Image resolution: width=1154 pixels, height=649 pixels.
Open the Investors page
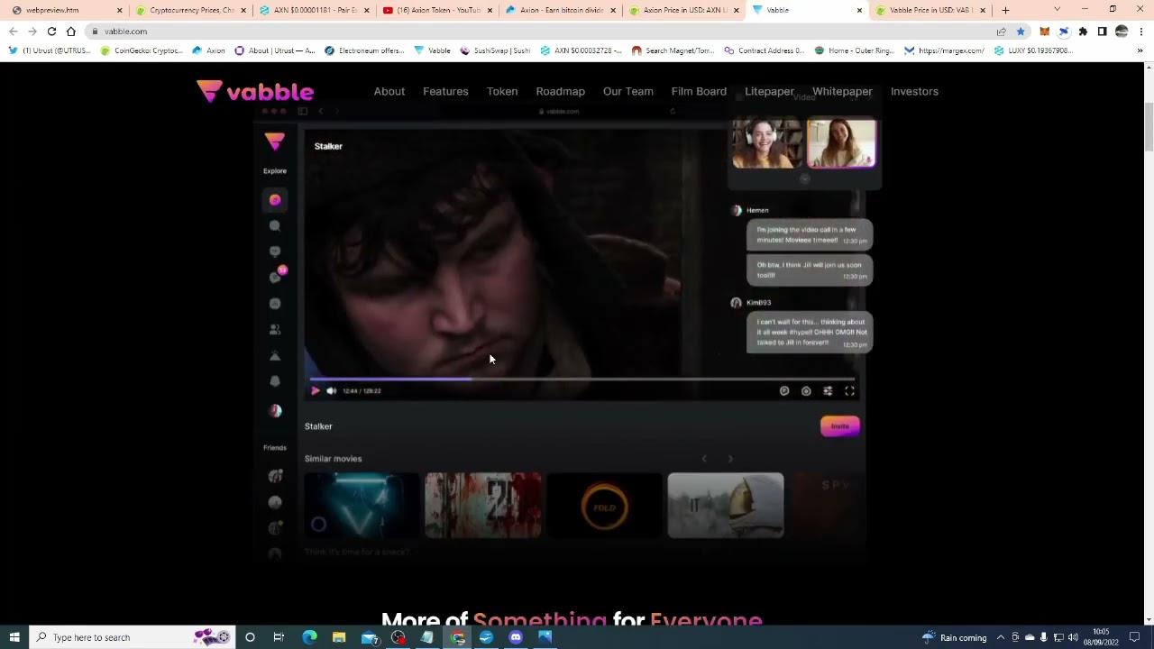914,91
